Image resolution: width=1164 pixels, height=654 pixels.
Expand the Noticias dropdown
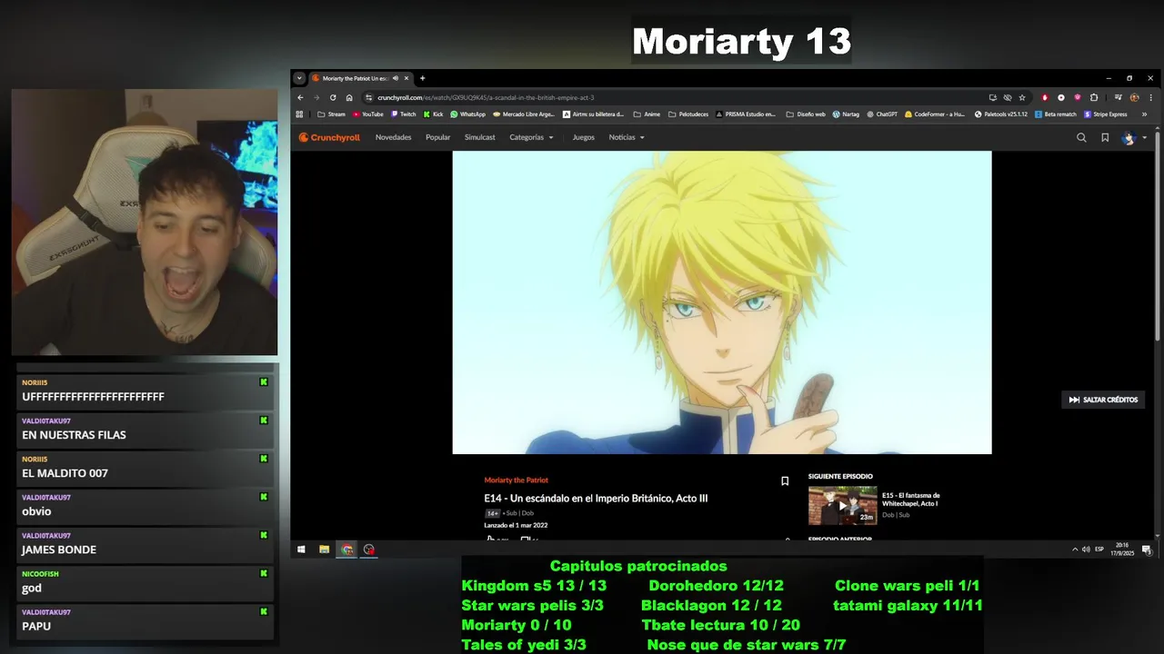click(627, 137)
